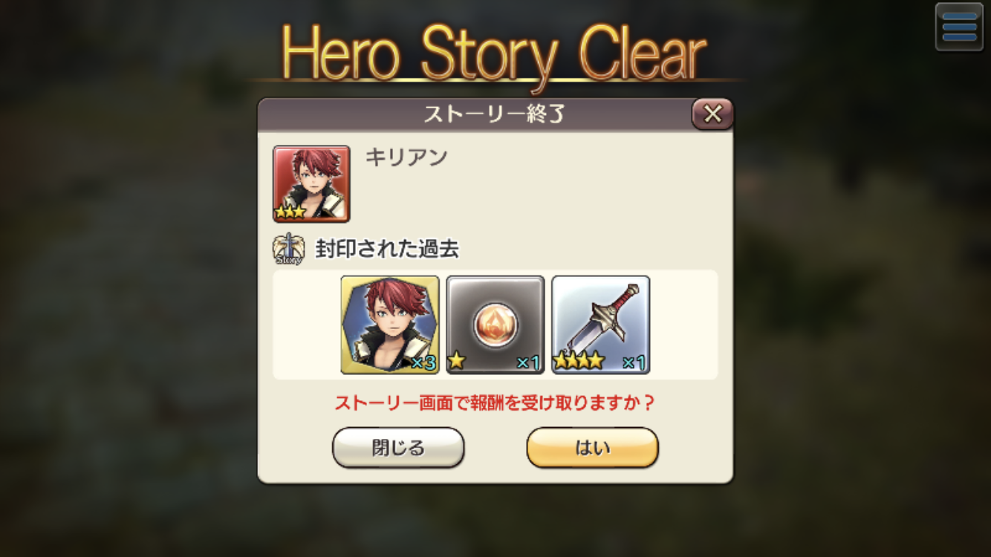Screen dimensions: 991x557
Task: Tap the red reward confirmation question text
Action: pyautogui.click(x=495, y=403)
